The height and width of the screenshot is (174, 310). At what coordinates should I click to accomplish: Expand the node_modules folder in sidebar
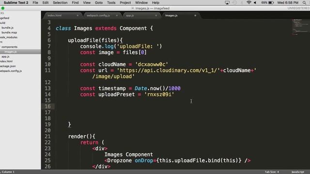(9, 37)
